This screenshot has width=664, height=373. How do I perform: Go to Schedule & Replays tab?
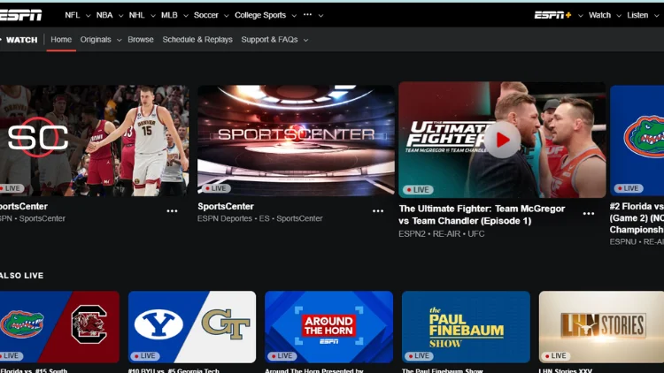pos(197,40)
